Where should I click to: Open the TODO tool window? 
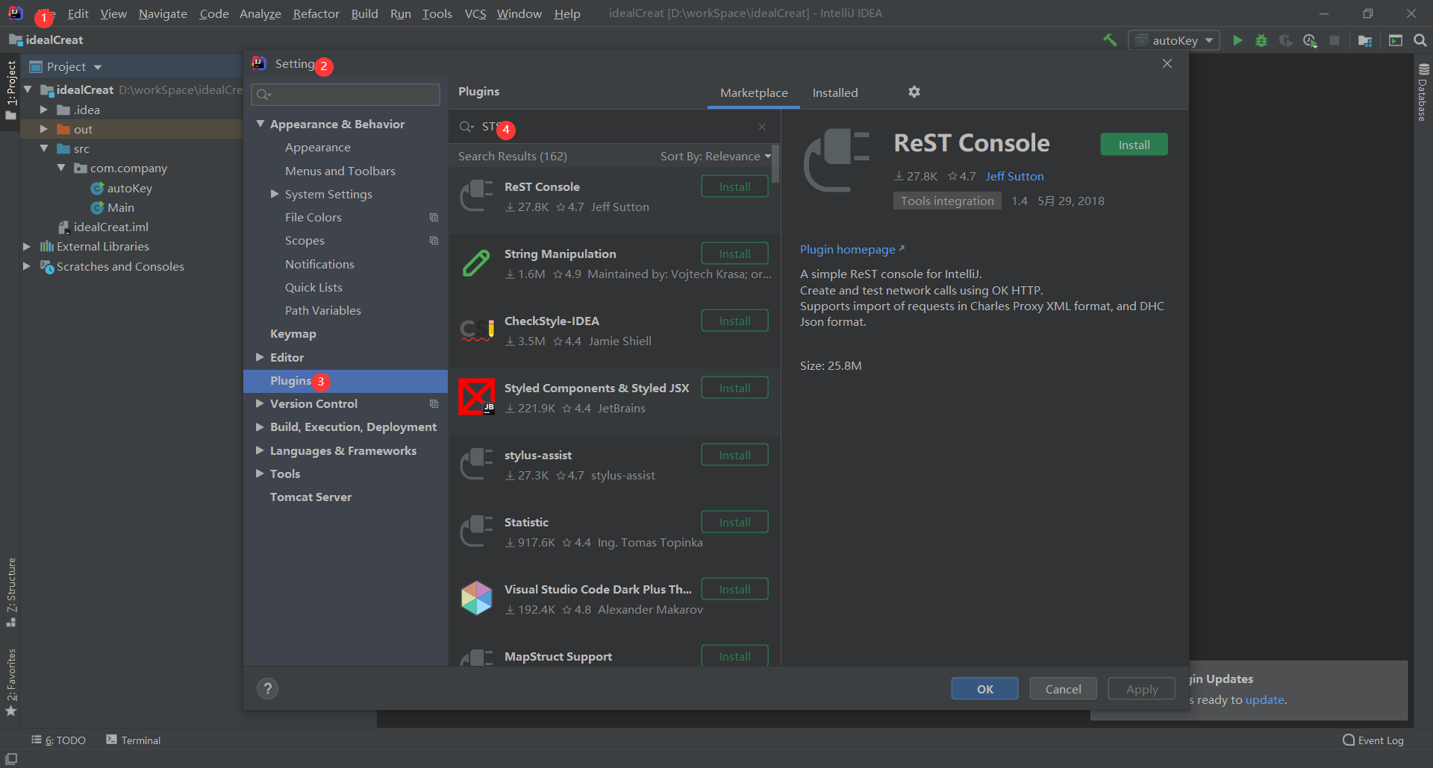pos(59,740)
